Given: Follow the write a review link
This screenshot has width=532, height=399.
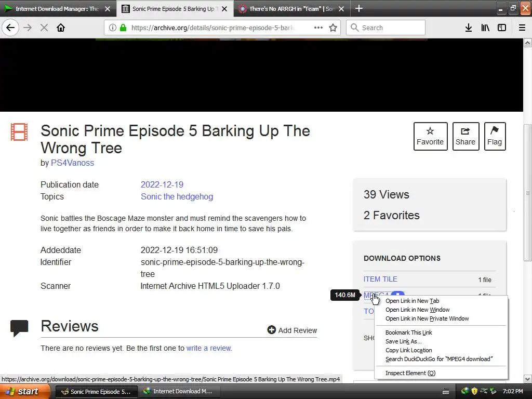Looking at the screenshot, I should [x=208, y=348].
